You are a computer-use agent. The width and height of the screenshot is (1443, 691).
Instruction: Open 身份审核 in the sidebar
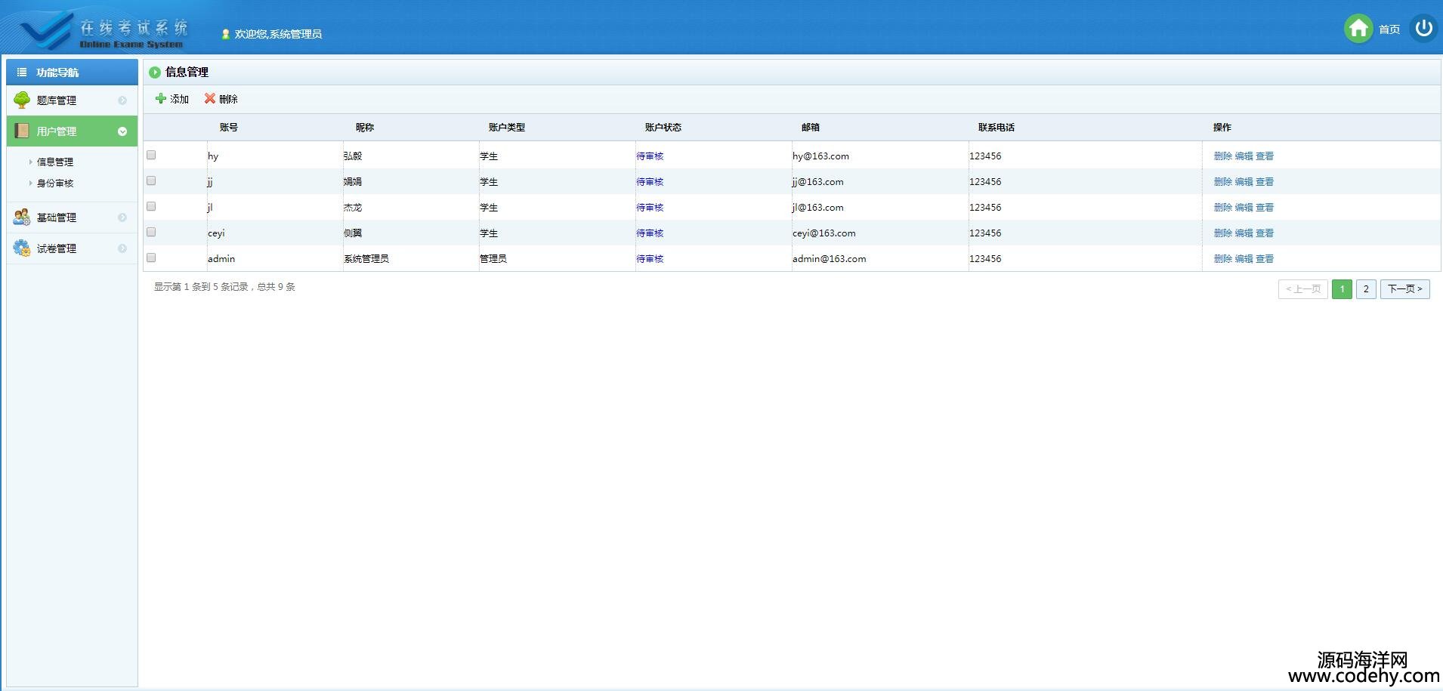[55, 184]
